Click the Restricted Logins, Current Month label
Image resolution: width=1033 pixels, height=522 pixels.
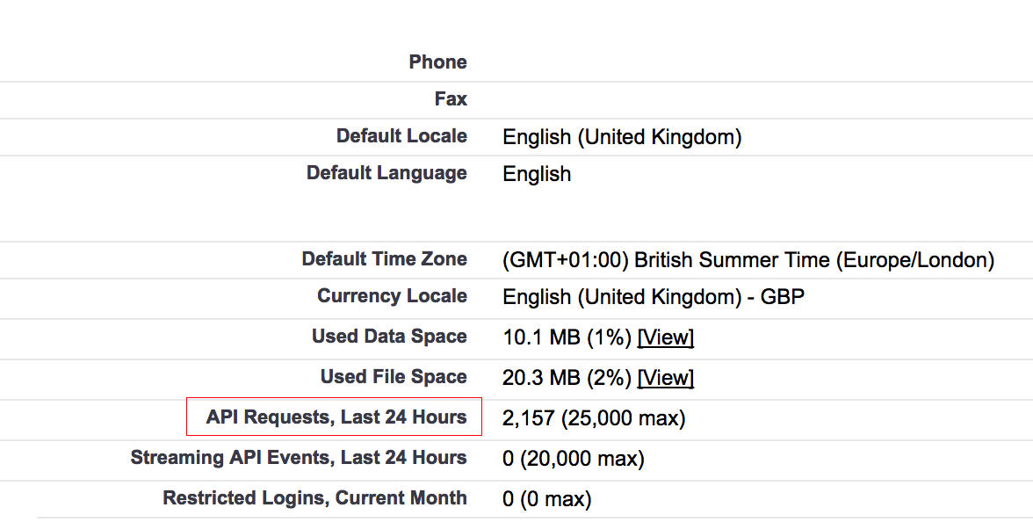pyautogui.click(x=314, y=498)
